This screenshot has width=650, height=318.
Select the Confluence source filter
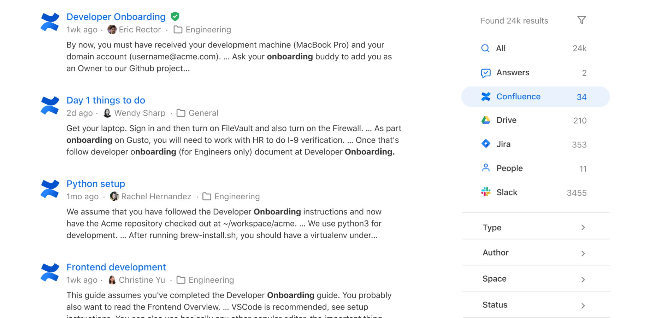(x=536, y=97)
